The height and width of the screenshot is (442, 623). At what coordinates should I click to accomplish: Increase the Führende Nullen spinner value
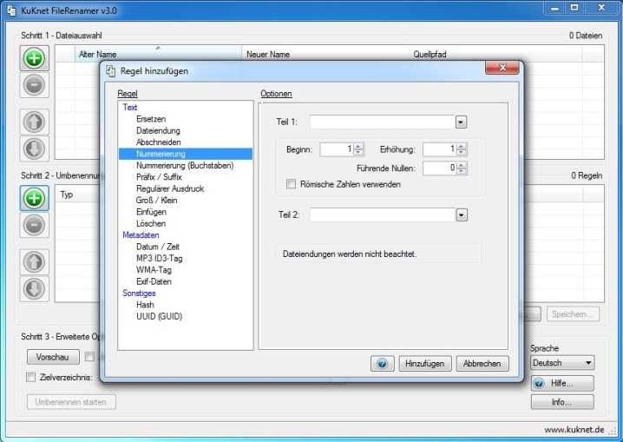(462, 165)
